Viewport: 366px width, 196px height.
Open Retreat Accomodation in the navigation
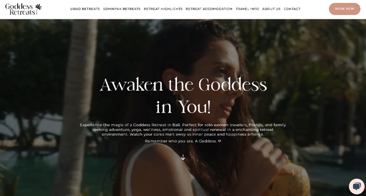click(x=209, y=9)
